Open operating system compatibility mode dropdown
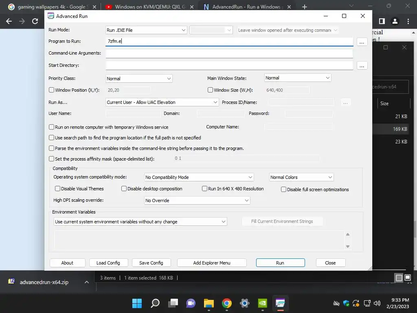This screenshot has height=313, width=417. 199,177
